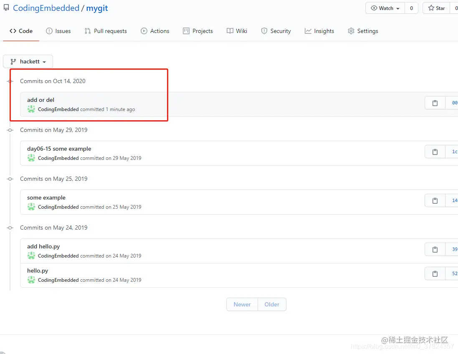Viewport: 458px width, 354px height.
Task: Open the 'some example' commit
Action: (46, 198)
